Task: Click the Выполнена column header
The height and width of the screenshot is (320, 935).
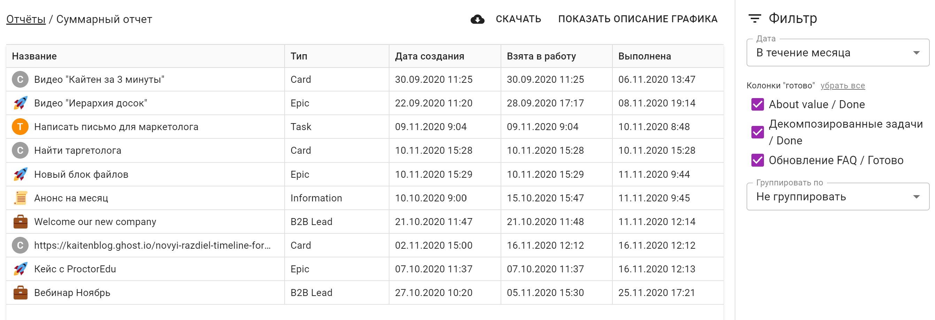Action: point(644,56)
